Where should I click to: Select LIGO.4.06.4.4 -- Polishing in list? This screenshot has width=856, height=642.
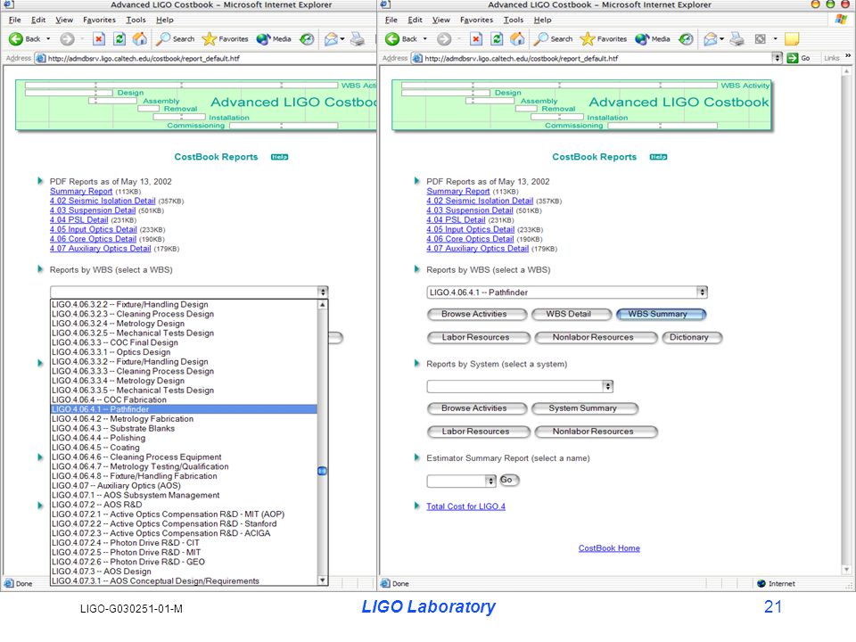(184, 438)
